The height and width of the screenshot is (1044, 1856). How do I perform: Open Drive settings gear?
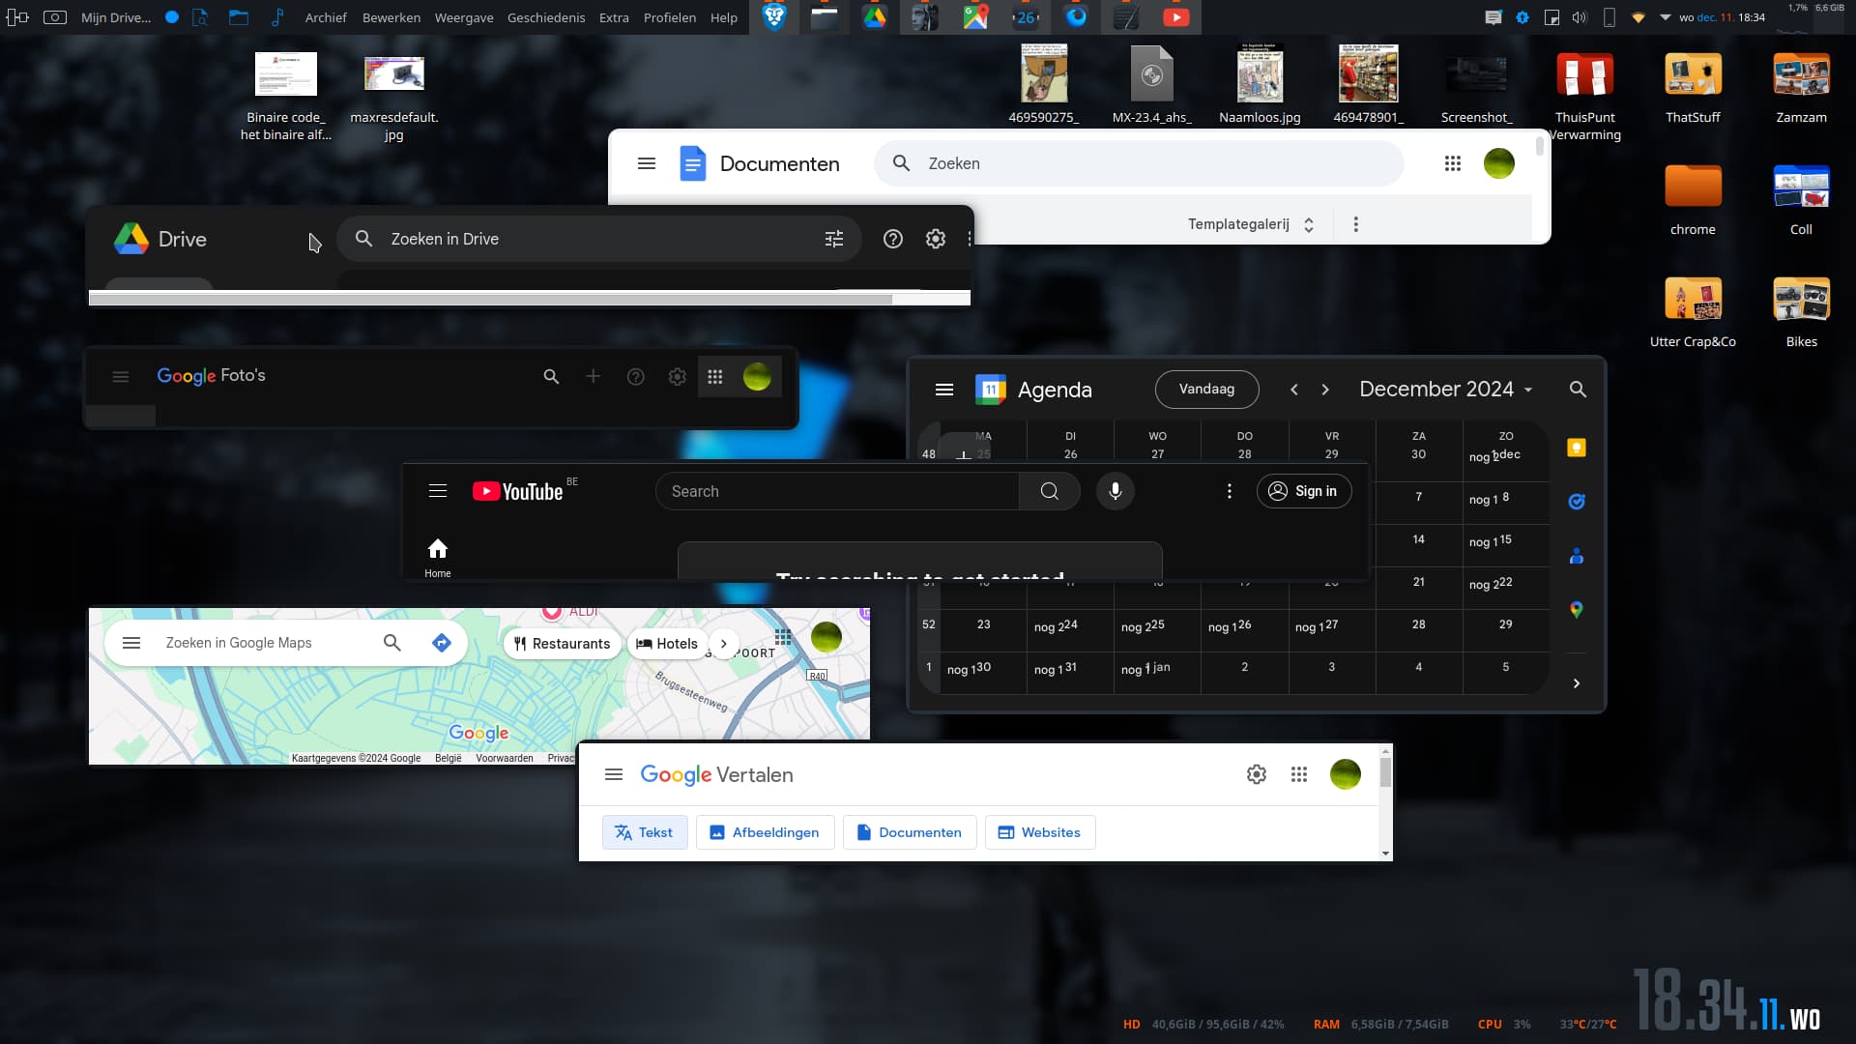click(935, 239)
